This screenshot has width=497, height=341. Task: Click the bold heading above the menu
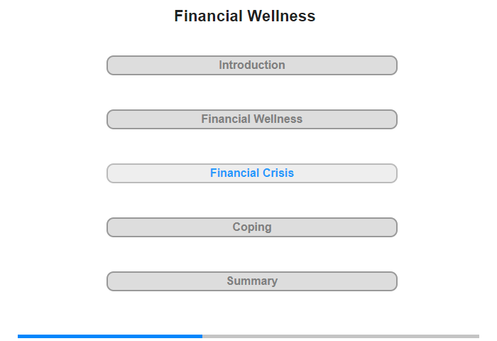[x=245, y=16]
